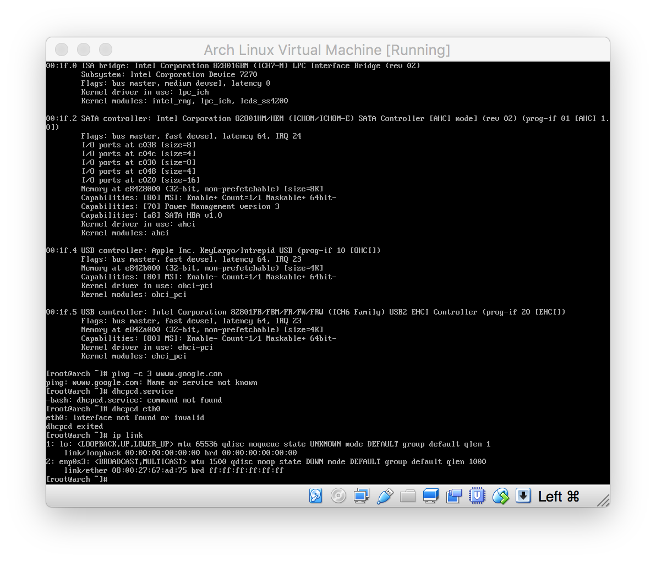656x562 pixels.
Task: Click 'Subsystem: Intel Corporation Device 7270' line
Action: click(x=169, y=74)
